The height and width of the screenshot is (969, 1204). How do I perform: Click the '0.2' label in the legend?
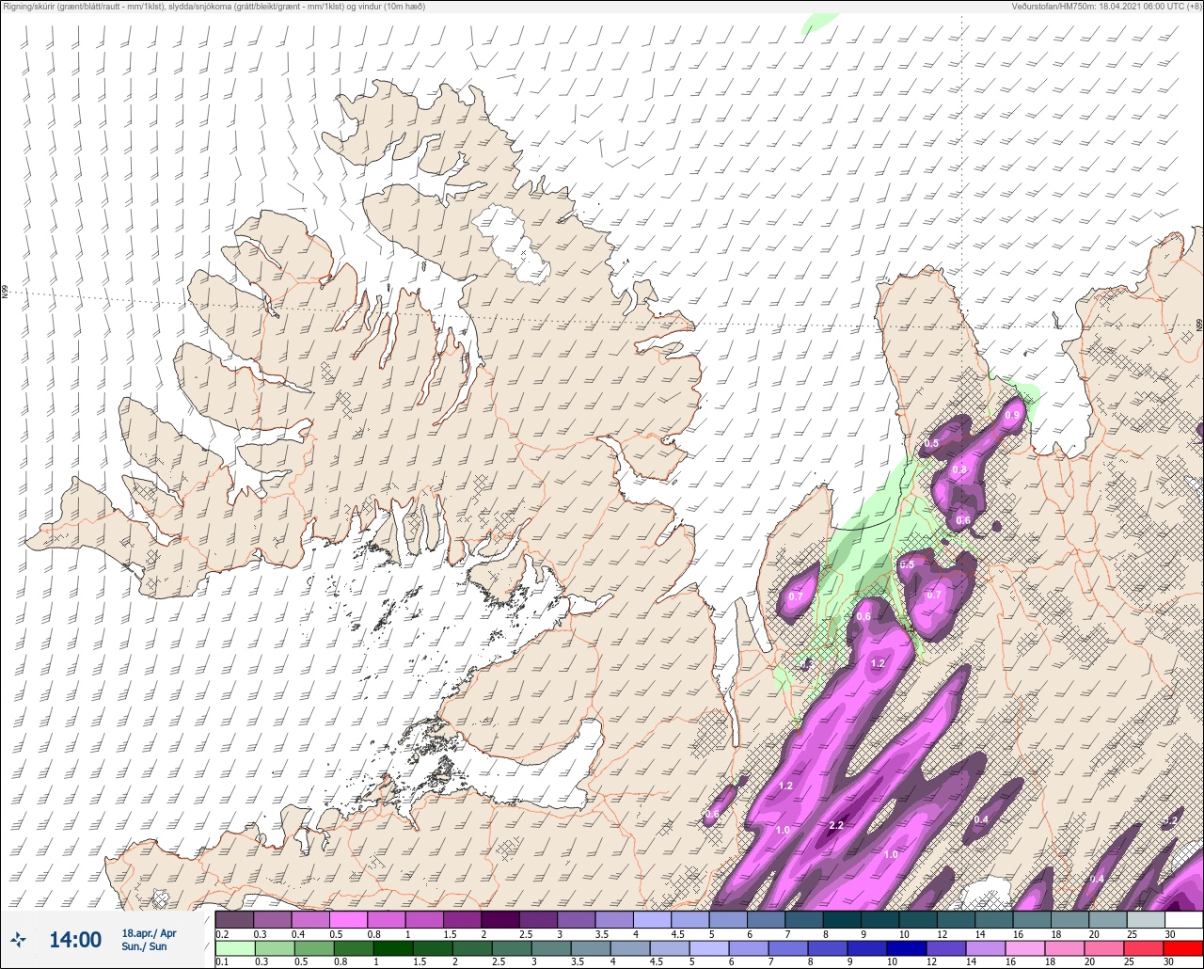tap(222, 933)
